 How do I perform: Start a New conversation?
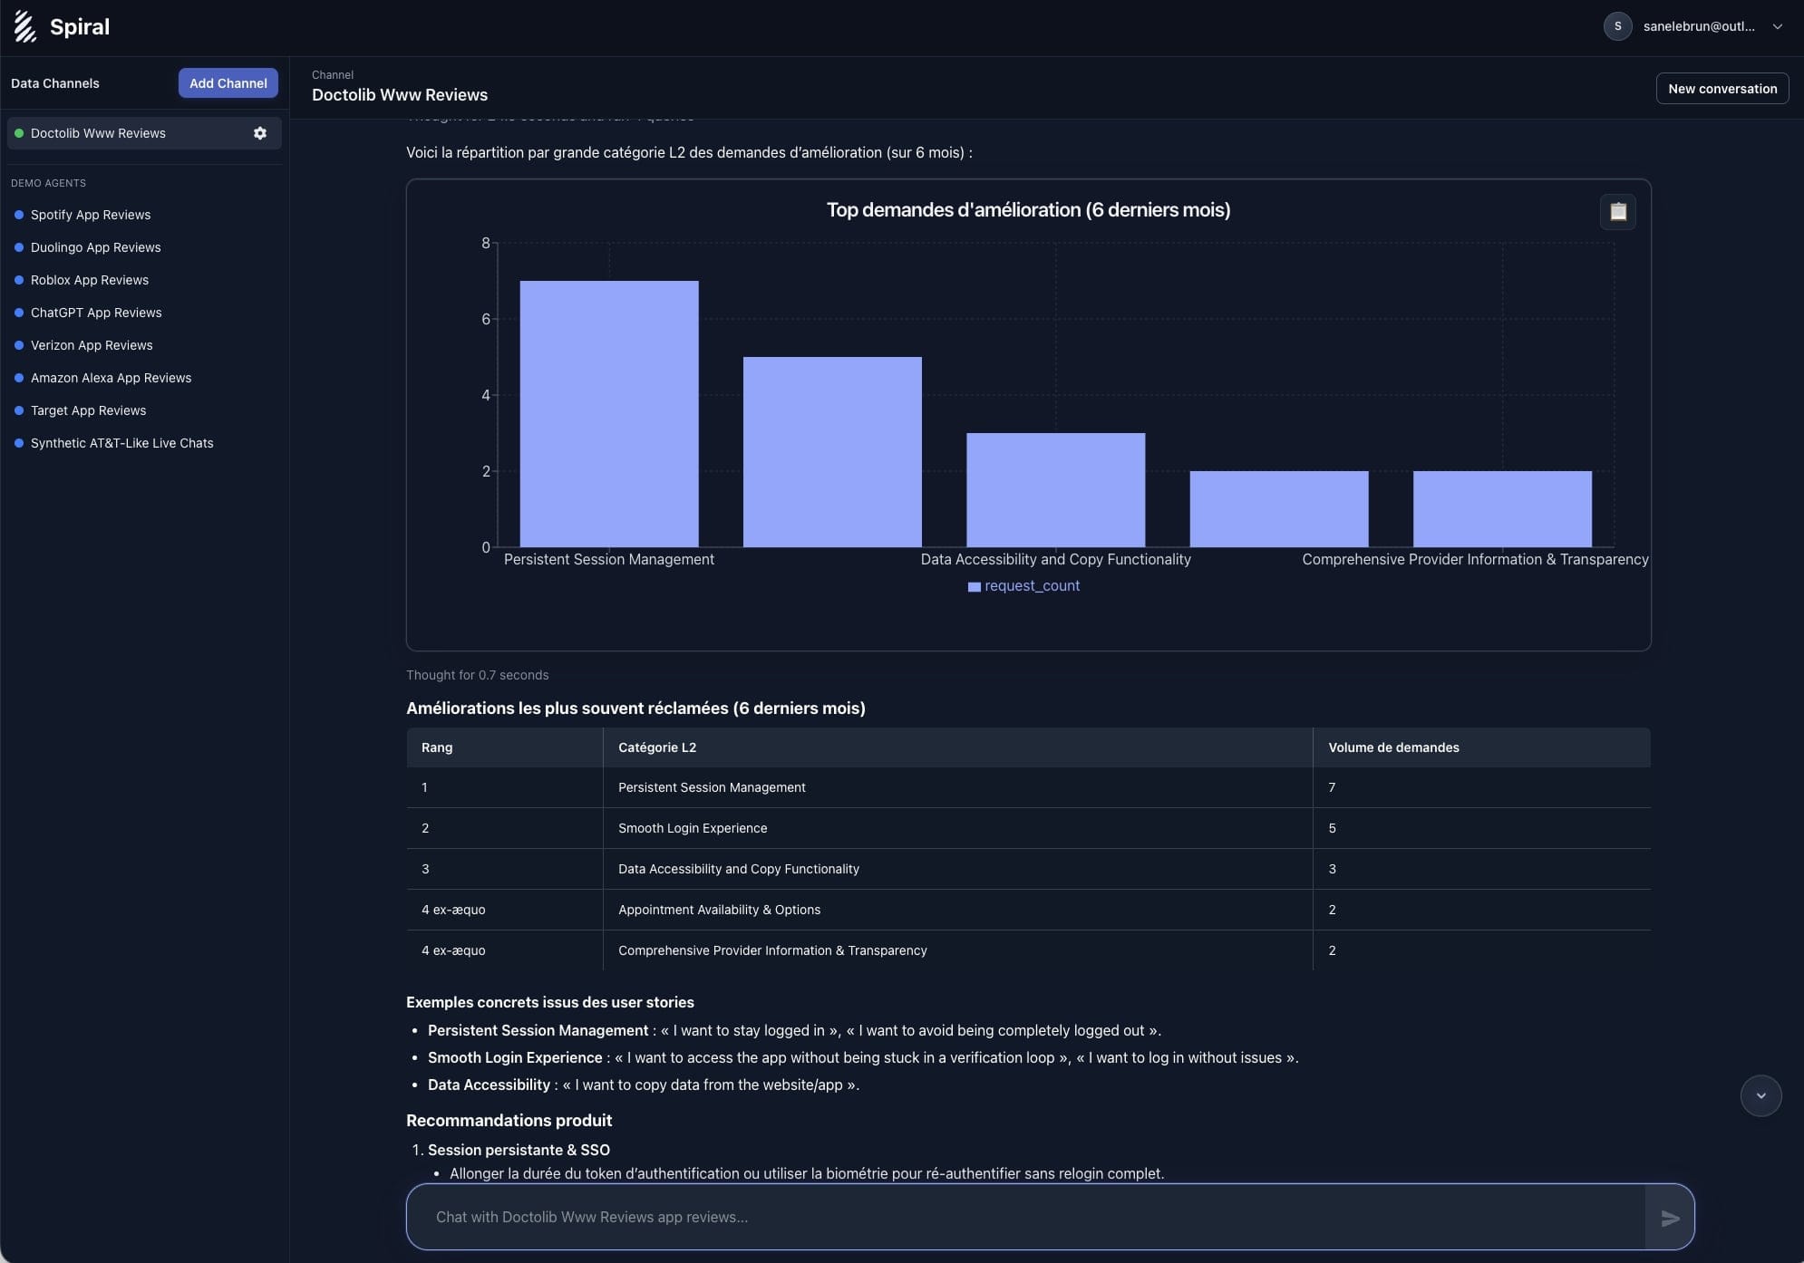pos(1722,89)
